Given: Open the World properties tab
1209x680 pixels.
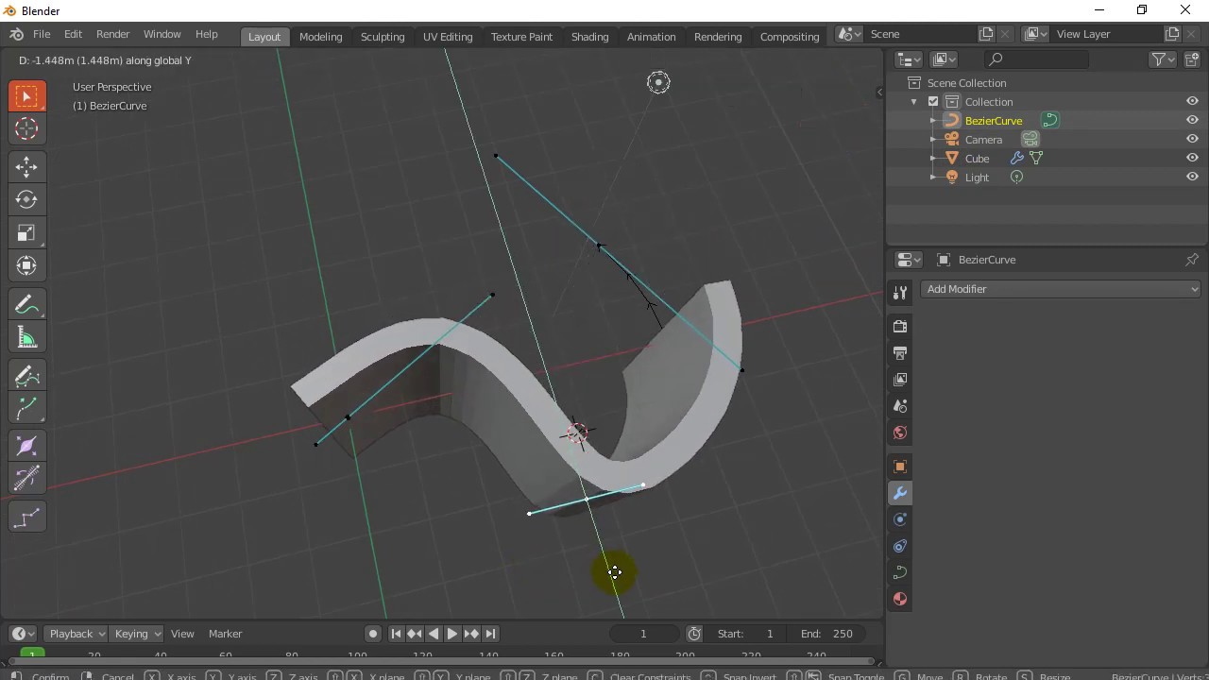Looking at the screenshot, I should point(900,433).
